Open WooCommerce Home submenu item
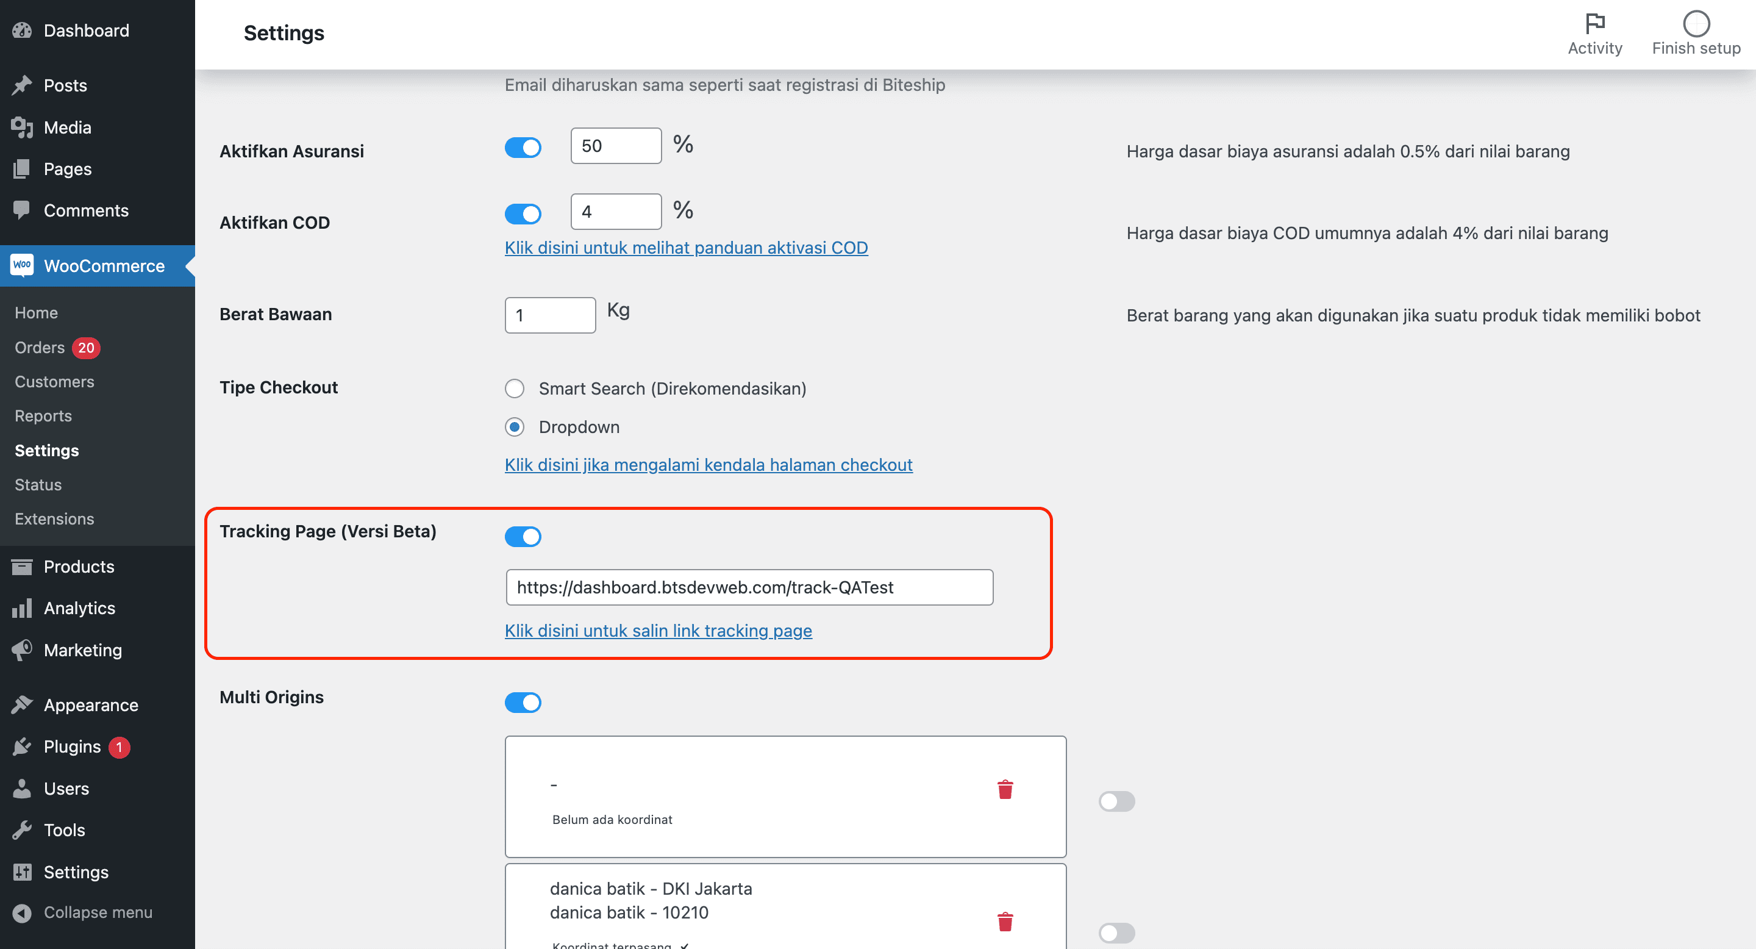The width and height of the screenshot is (1756, 949). point(36,313)
